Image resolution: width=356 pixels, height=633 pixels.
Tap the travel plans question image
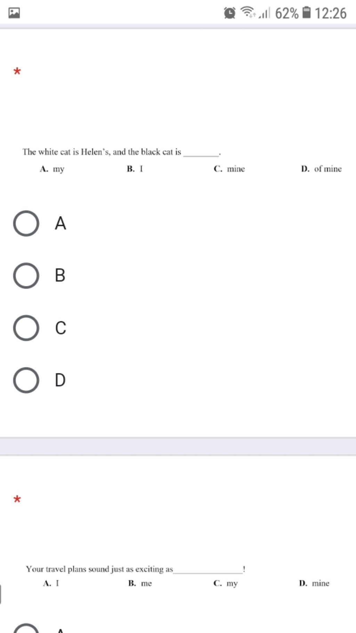(178, 576)
